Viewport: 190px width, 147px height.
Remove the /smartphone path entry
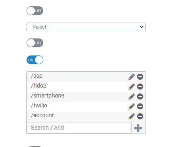pos(140,97)
